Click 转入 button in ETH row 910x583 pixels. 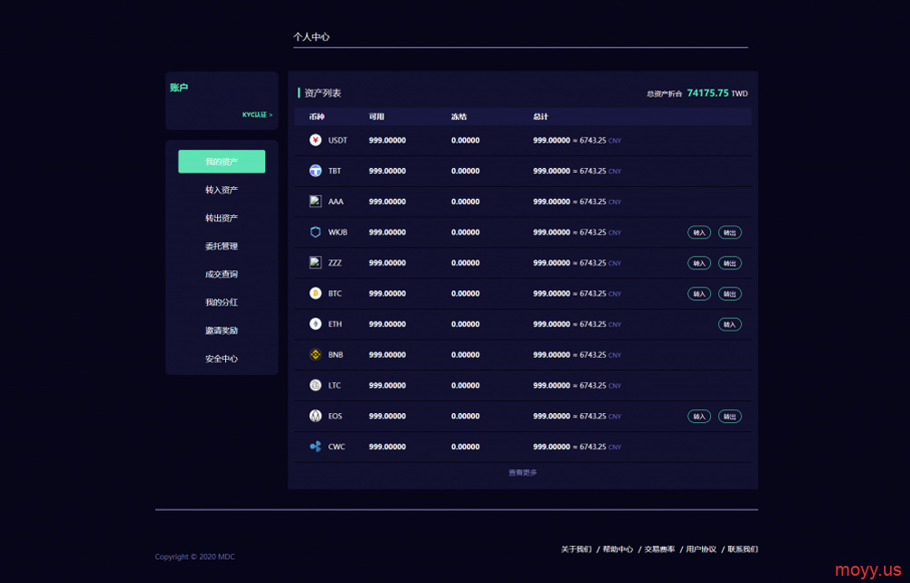pos(729,324)
